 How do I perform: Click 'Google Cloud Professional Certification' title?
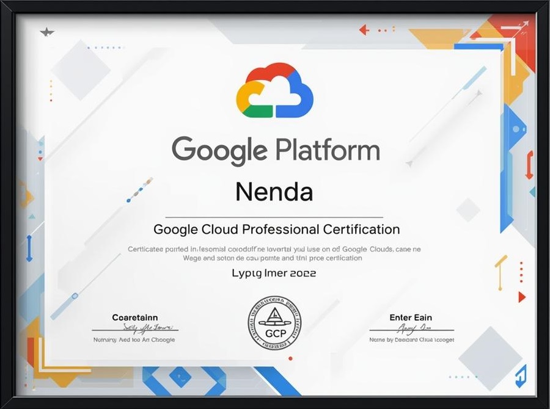click(x=277, y=230)
